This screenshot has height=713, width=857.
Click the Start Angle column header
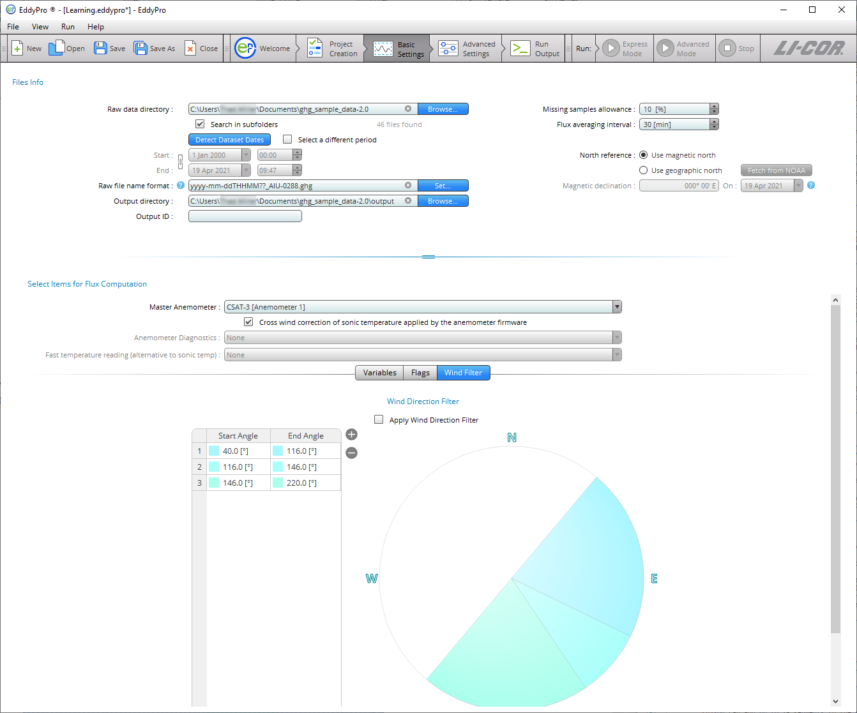pos(238,436)
